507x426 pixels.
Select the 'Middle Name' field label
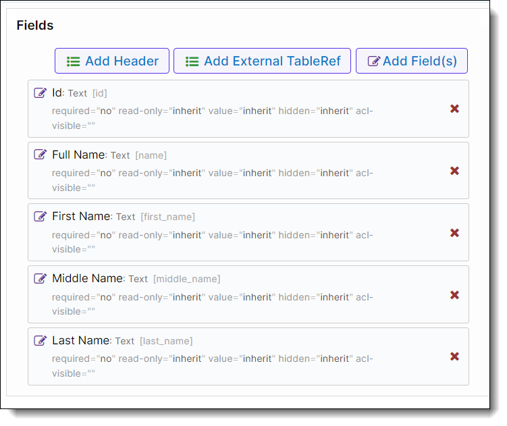click(88, 279)
